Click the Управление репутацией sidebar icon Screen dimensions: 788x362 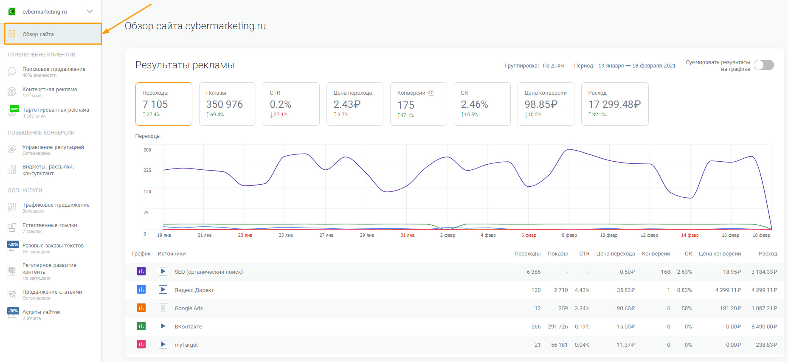coord(12,149)
